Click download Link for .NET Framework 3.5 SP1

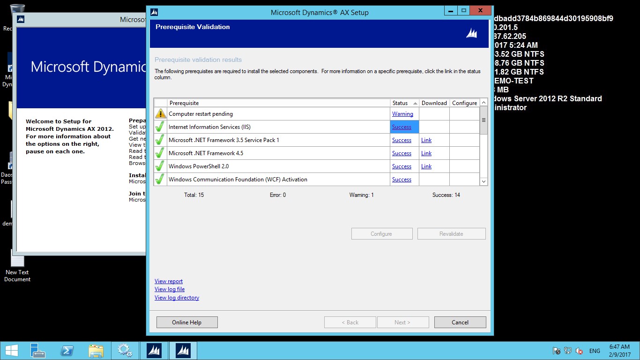click(x=426, y=140)
